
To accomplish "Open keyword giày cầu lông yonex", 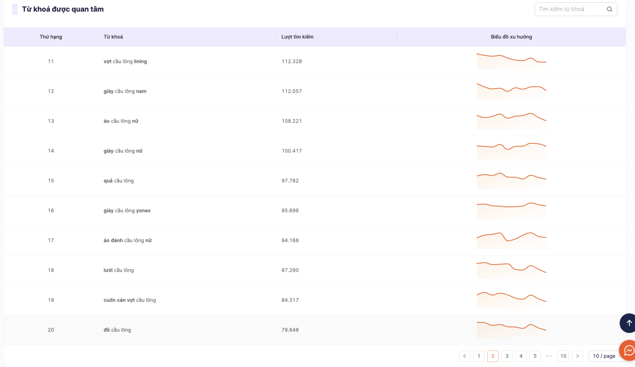I will (127, 211).
